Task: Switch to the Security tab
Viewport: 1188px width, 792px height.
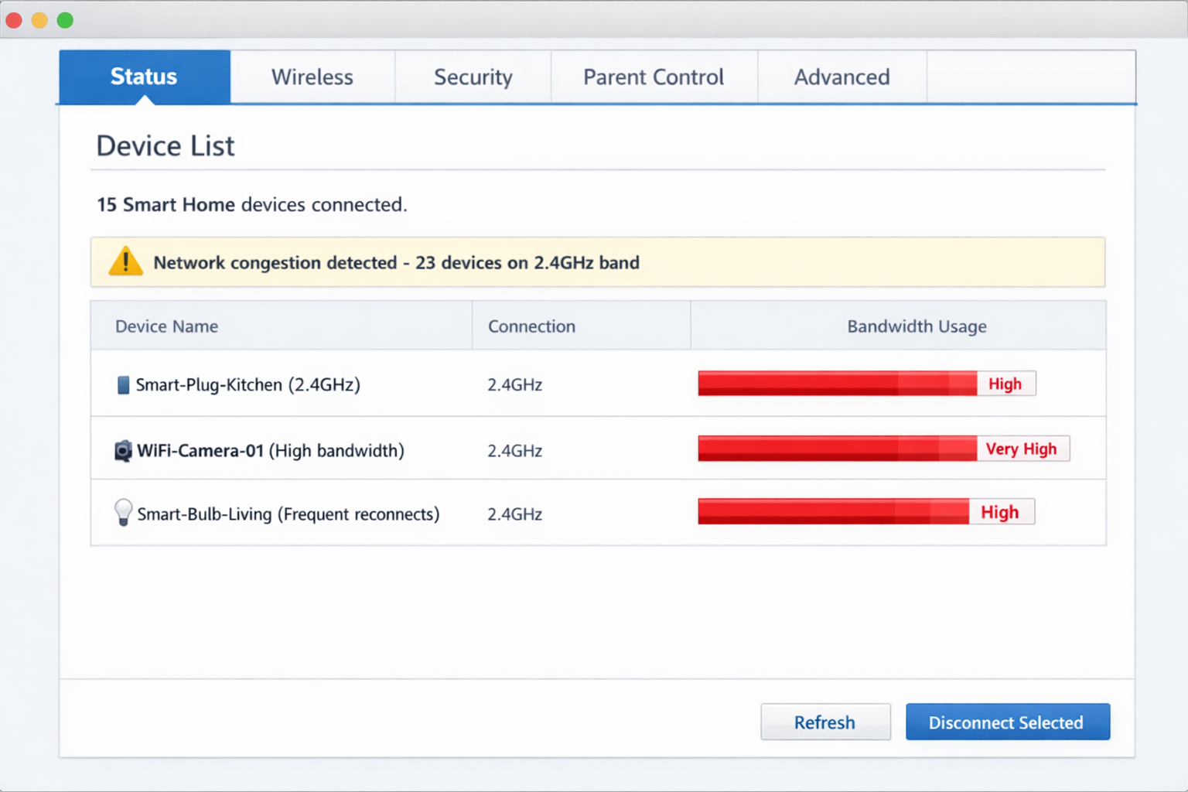Action: tap(473, 77)
